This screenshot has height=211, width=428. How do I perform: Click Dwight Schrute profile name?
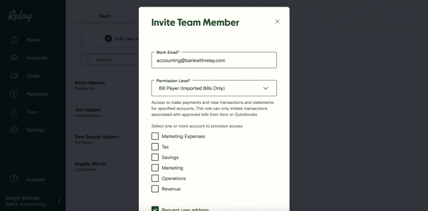click(22, 198)
